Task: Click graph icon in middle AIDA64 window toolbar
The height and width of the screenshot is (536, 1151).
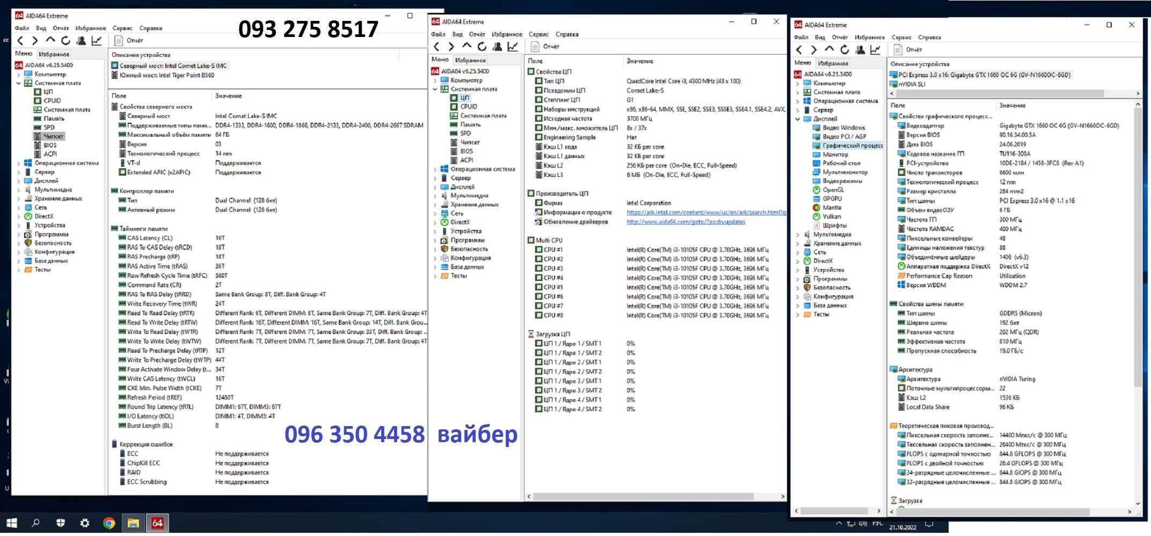Action: pos(513,47)
